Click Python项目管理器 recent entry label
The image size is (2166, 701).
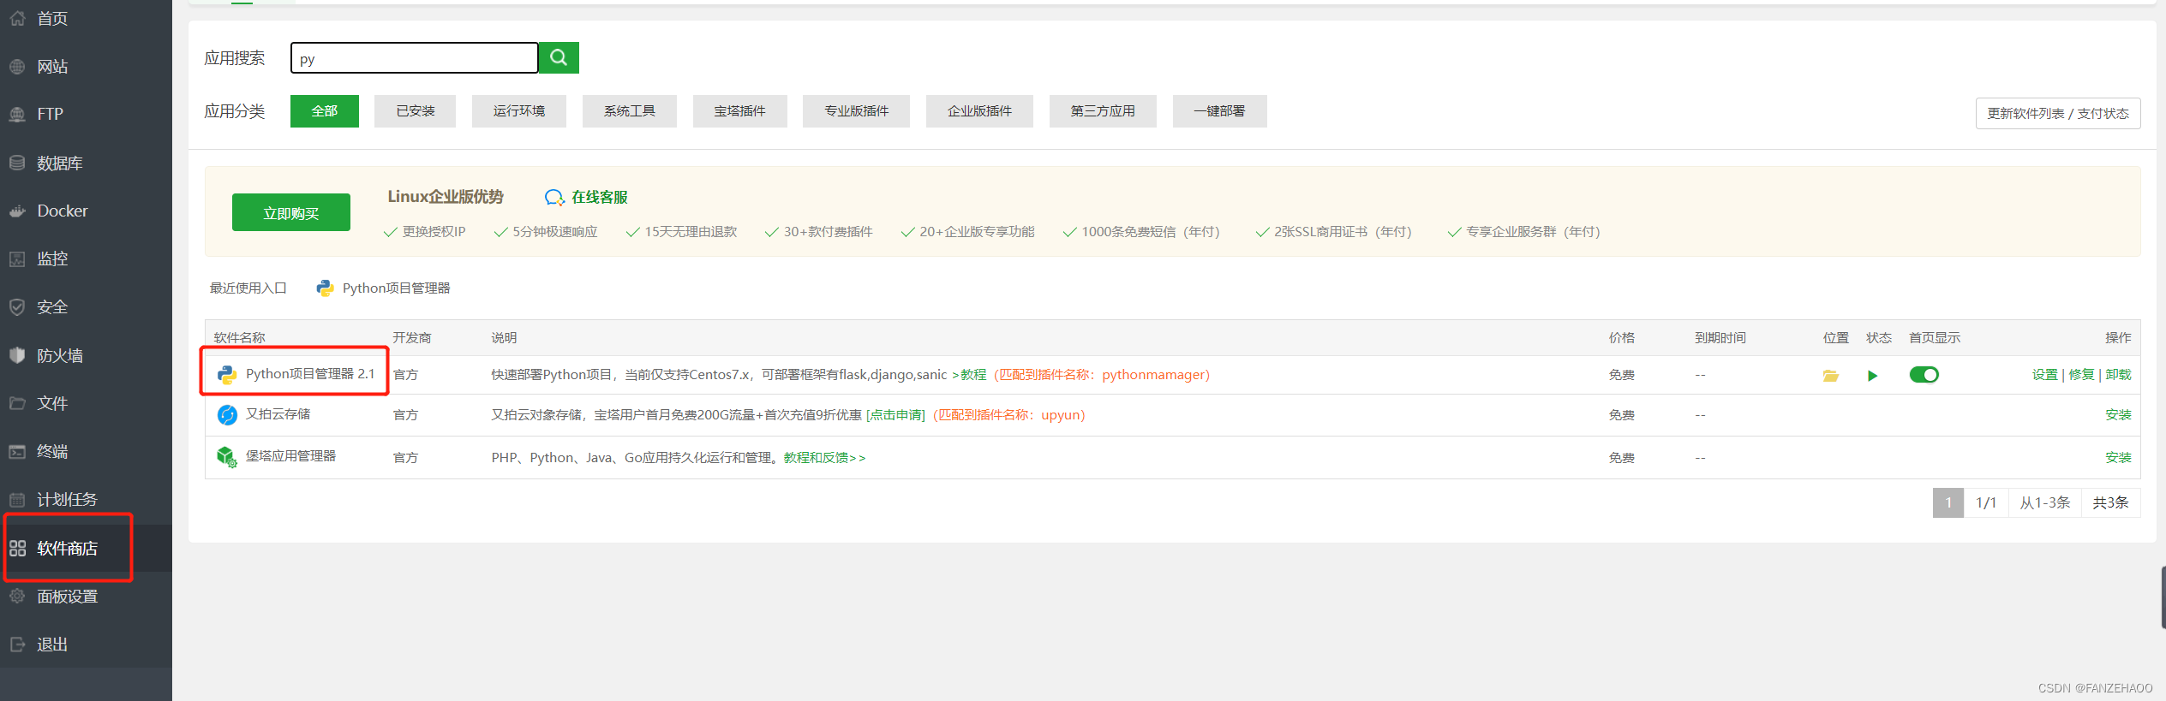click(x=396, y=288)
